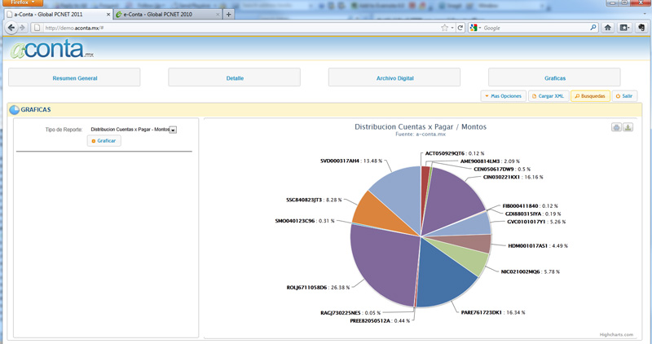
Task: Select the NIC021002MQ6 5.78% green slice
Action: [x=465, y=256]
